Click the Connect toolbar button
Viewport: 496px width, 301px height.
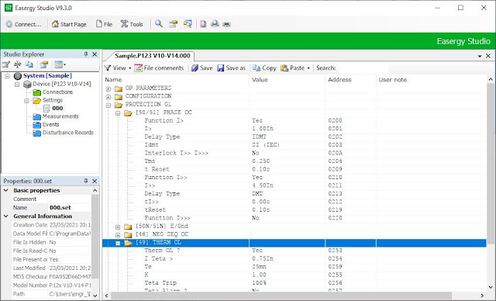coord(23,24)
